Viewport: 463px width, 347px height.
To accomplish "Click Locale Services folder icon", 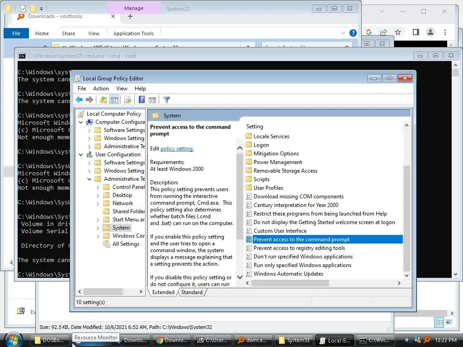I will pos(249,136).
